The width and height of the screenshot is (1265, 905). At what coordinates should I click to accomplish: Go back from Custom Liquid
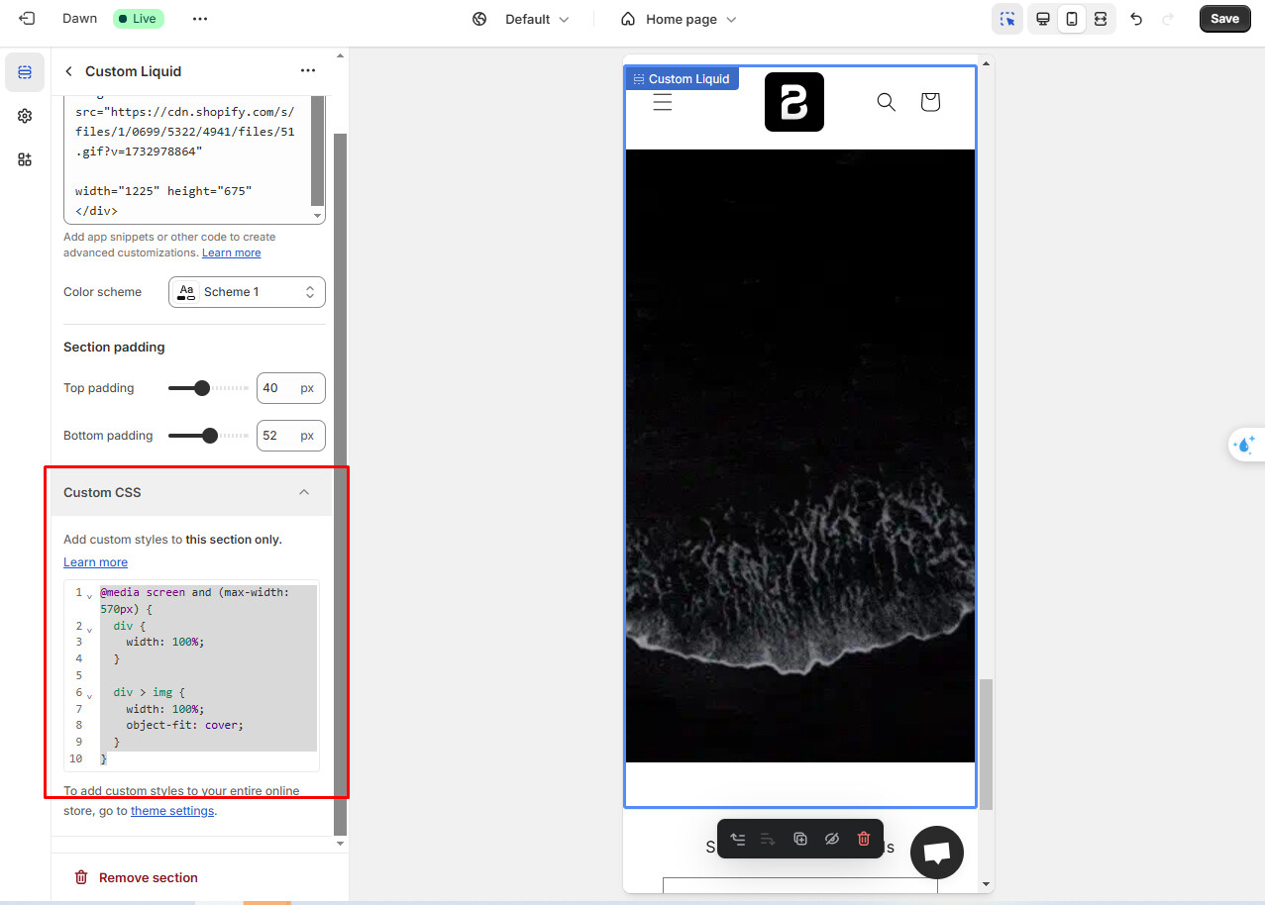pos(68,71)
